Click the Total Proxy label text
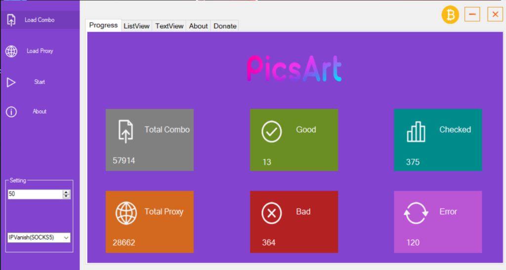506x270 pixels. tap(164, 212)
